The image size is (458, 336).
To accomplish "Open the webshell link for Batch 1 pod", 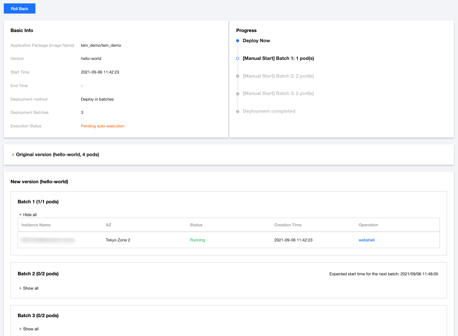I will pyautogui.click(x=366, y=240).
